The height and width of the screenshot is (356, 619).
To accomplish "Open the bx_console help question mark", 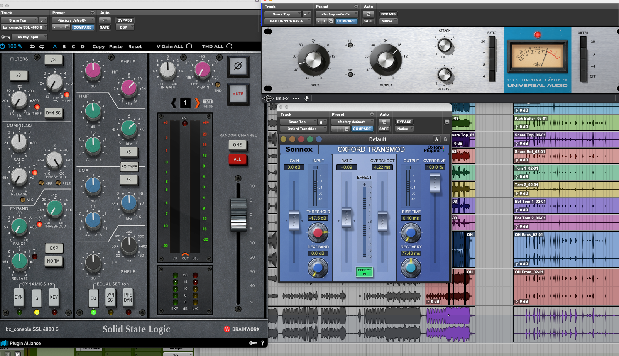I will tap(262, 343).
